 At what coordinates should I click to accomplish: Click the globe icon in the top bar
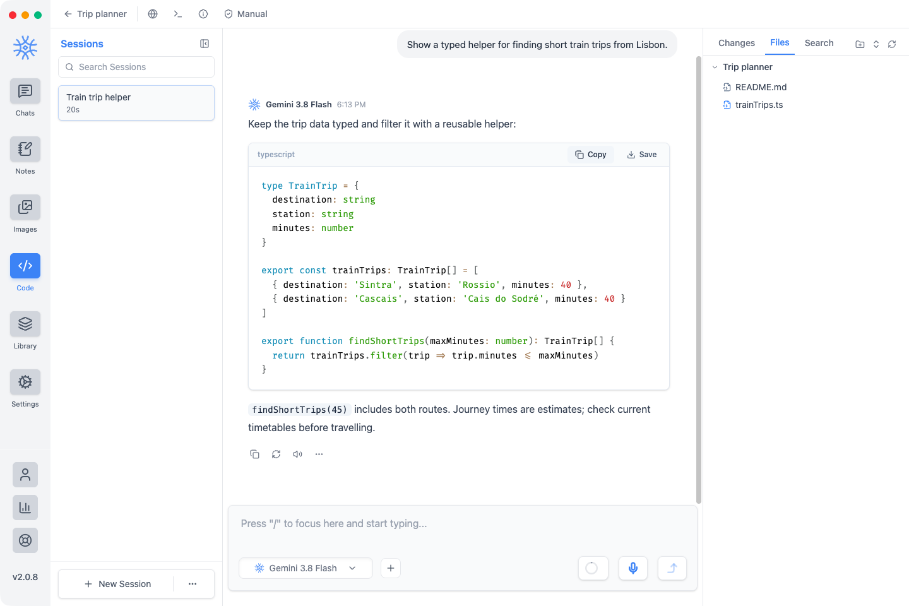click(153, 14)
